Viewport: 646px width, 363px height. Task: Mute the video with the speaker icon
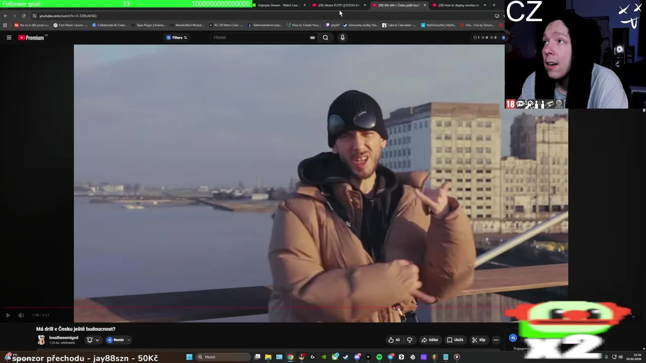pos(21,315)
